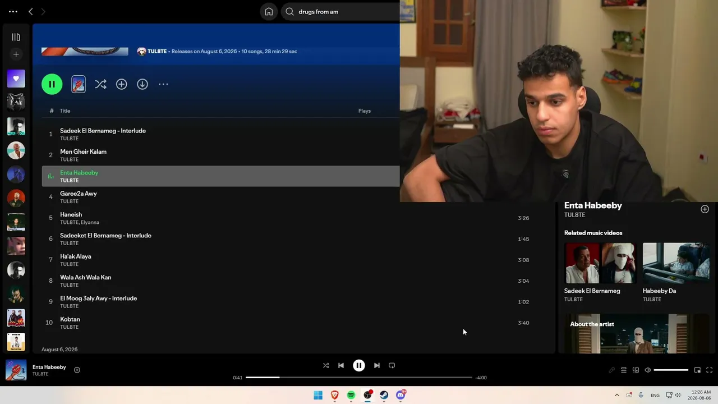Click the search magnifier icon

pyautogui.click(x=290, y=12)
